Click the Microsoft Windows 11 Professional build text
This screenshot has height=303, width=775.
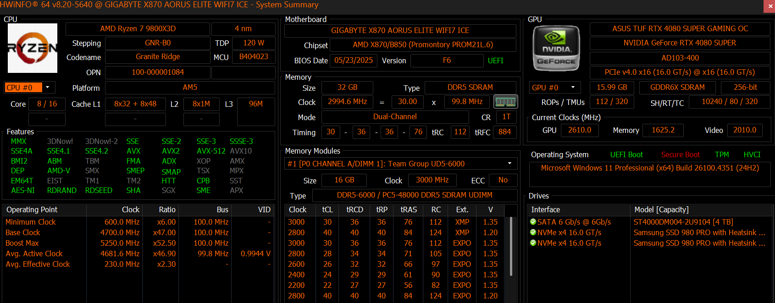(x=650, y=168)
